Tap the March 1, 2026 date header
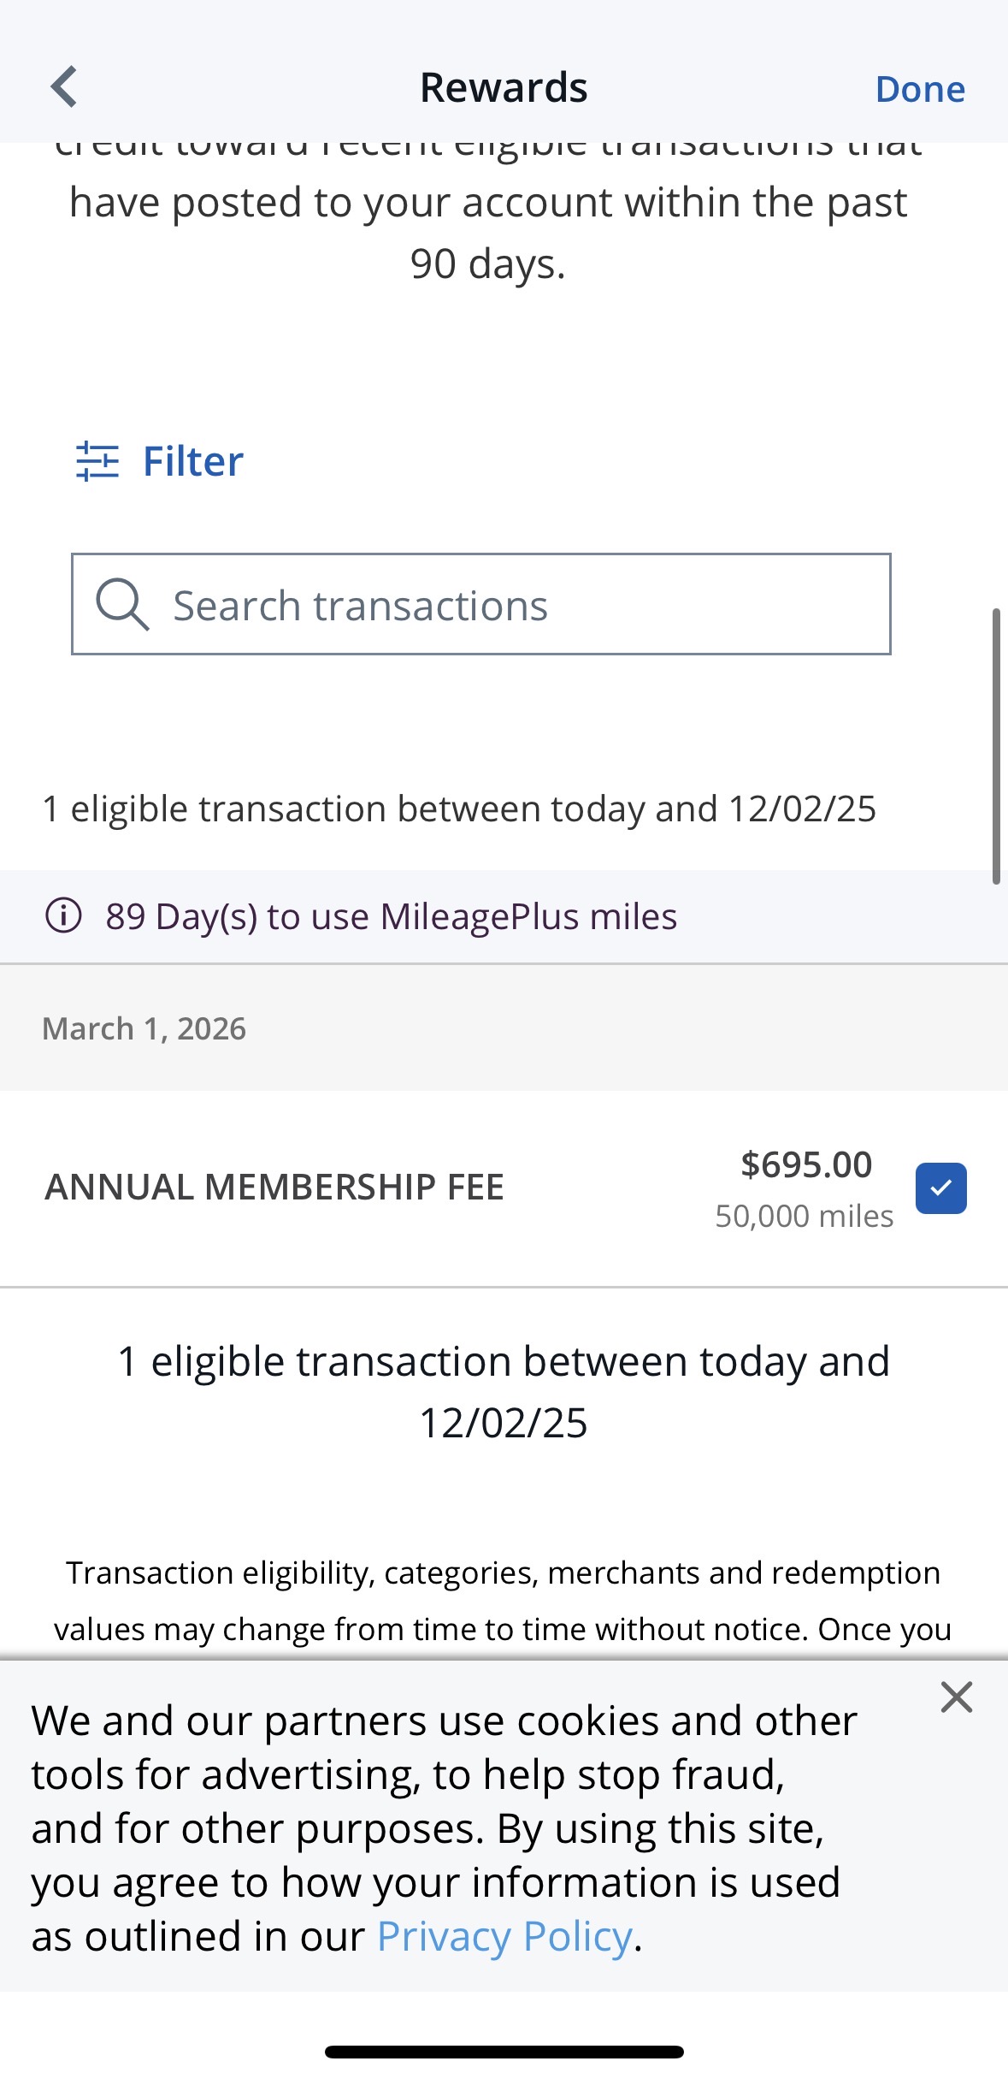Viewport: 1008px width, 2079px height. coord(144,1028)
